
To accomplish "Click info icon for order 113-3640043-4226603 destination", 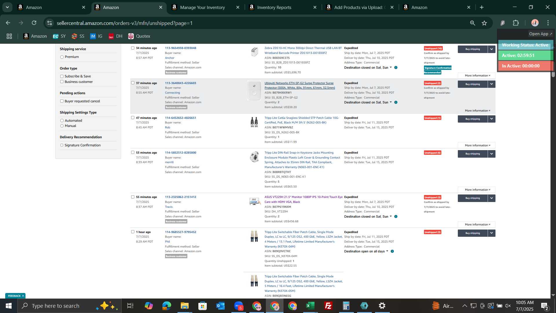I will [396, 102].
